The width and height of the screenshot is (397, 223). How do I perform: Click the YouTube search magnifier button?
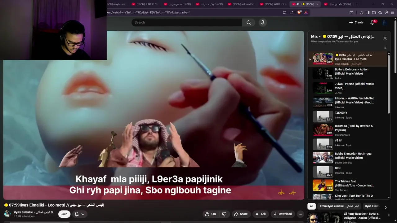coord(249,22)
